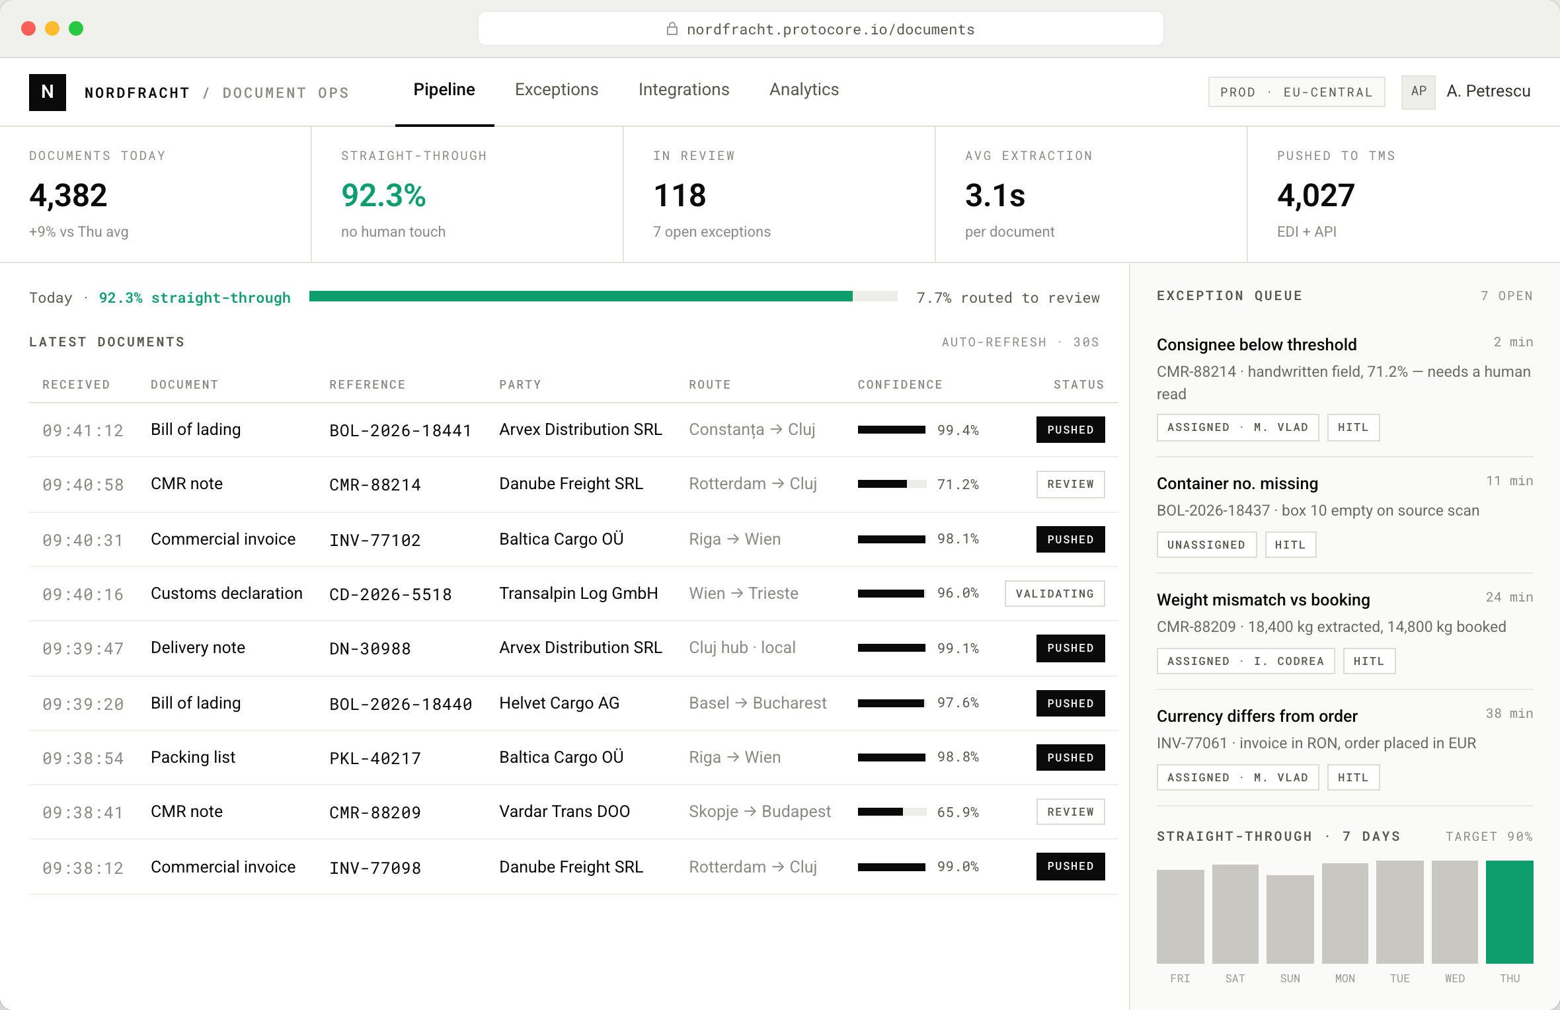Click the PROD · EU-CENTRAL environment badge
Viewport: 1560px width, 1010px height.
click(1296, 93)
